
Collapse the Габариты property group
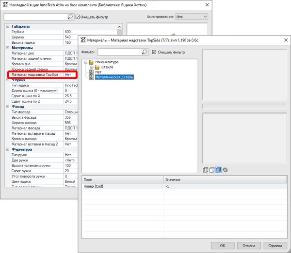point(8,26)
